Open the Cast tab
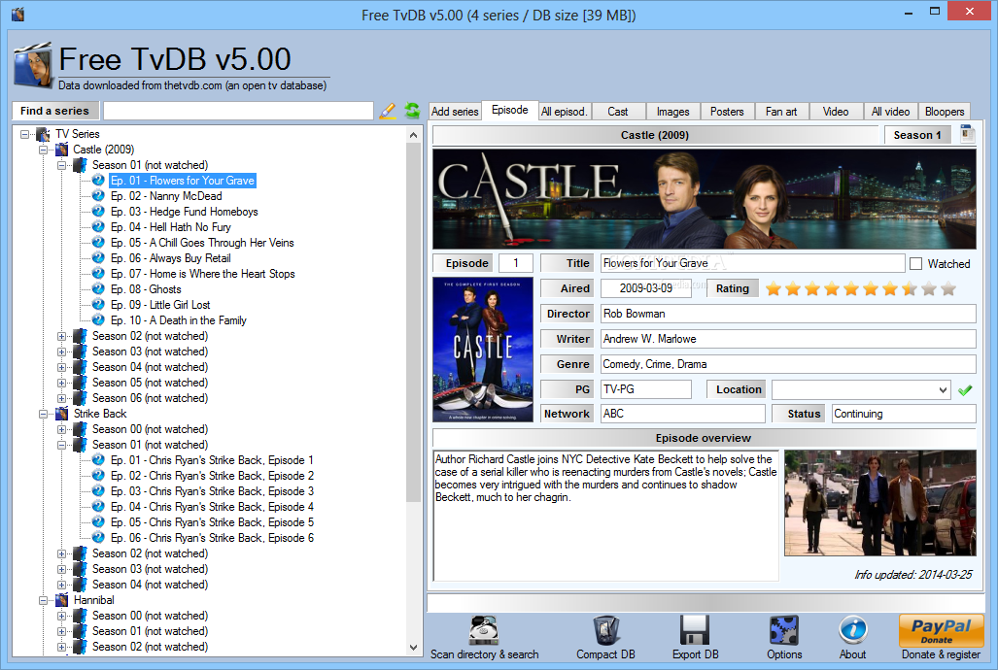The width and height of the screenshot is (998, 670). point(617,112)
